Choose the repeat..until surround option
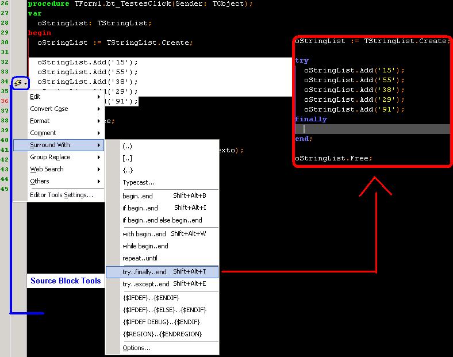 162,258
